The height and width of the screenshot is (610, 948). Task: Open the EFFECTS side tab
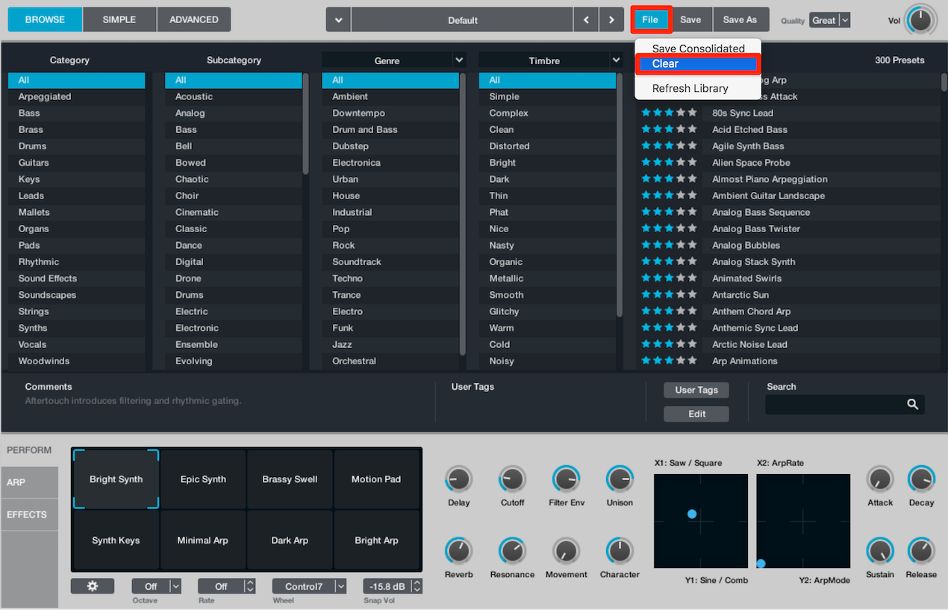[x=29, y=514]
